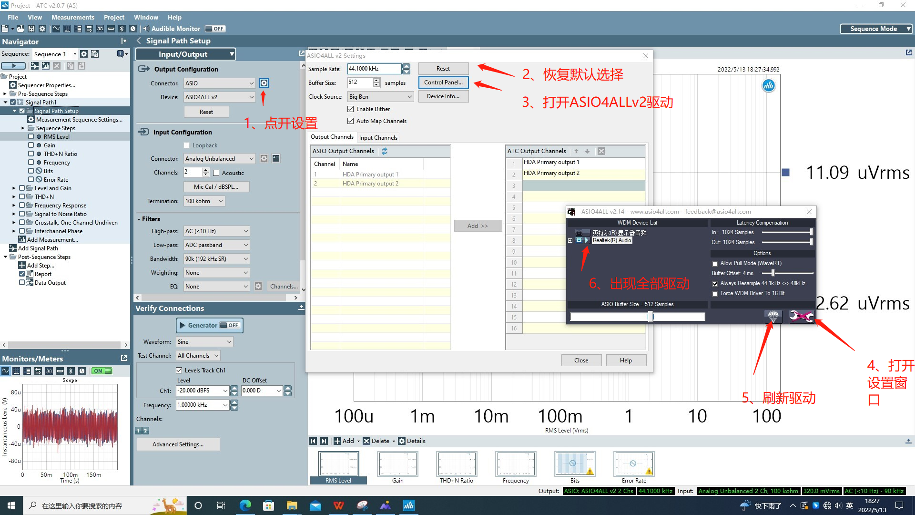This screenshot has width=915, height=515.
Task: Open the Termination 100 kohm dropdown
Action: [x=204, y=201]
